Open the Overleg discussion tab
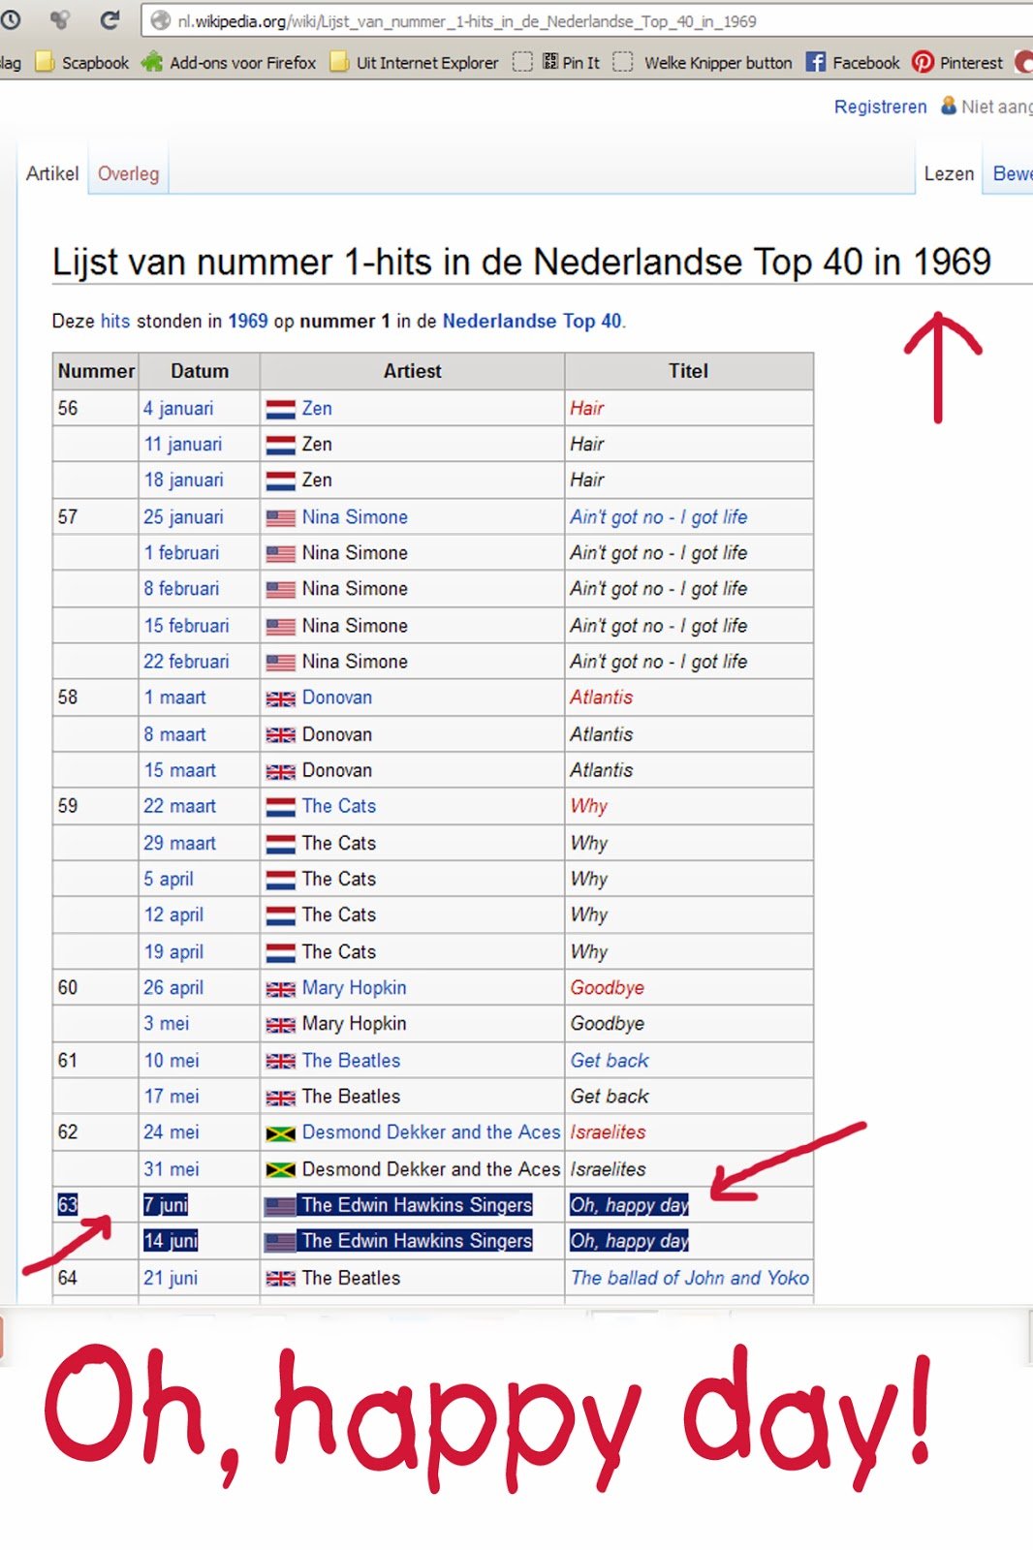Viewport: 1033px width, 1550px height. (x=128, y=173)
